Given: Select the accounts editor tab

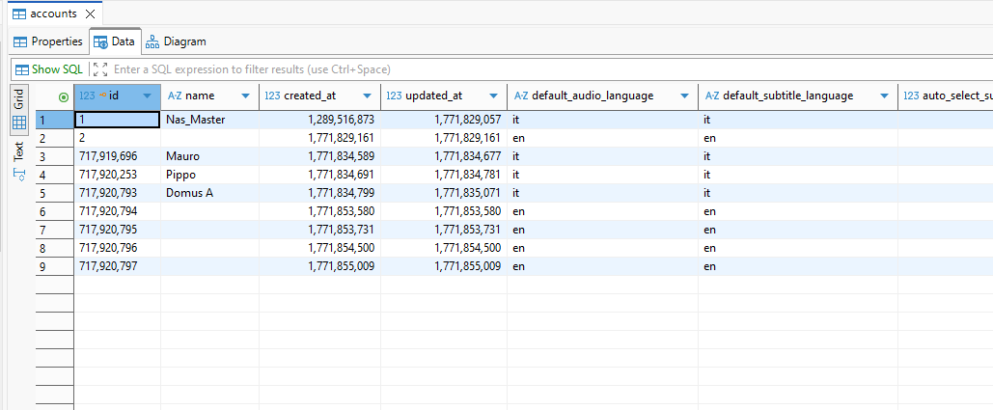Looking at the screenshot, I should 54,14.
